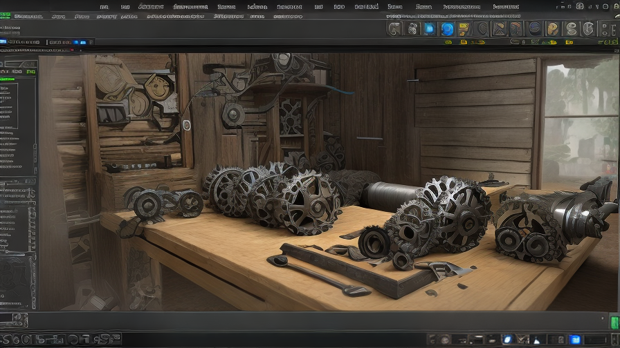Select the dark blue sphere toolbar icon
This screenshot has width=620, height=348.
[535, 29]
